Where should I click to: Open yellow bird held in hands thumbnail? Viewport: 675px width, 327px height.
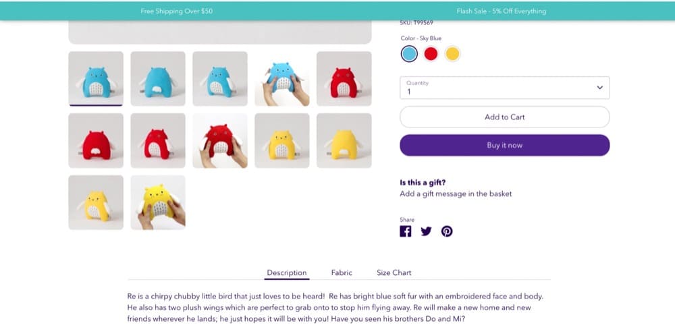(158, 203)
